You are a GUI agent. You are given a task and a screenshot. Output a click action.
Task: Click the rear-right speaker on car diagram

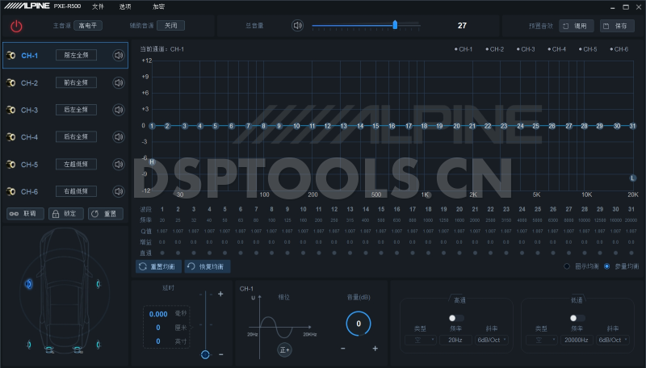pyautogui.click(x=98, y=345)
